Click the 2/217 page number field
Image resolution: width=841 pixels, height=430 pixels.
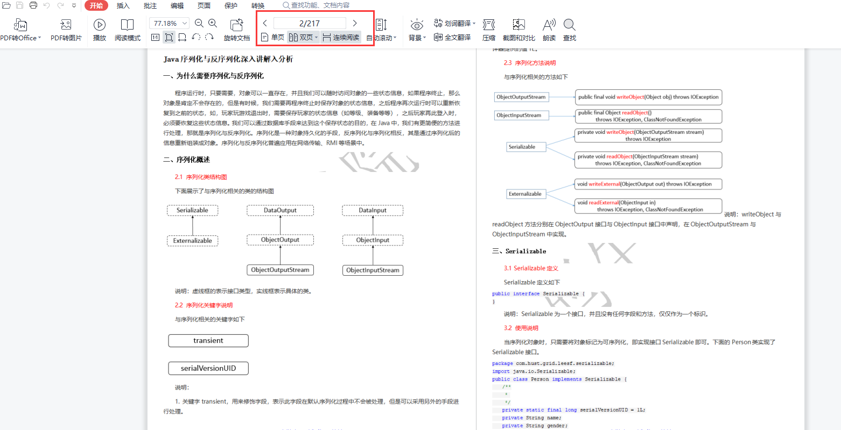310,23
